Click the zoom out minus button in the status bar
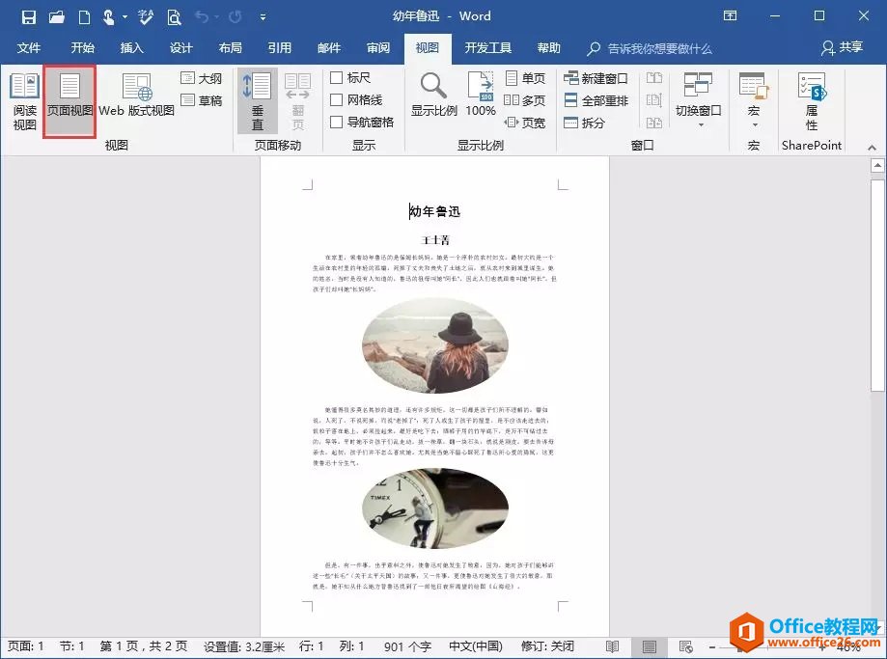Screen dimensions: 887x659 tap(712, 646)
